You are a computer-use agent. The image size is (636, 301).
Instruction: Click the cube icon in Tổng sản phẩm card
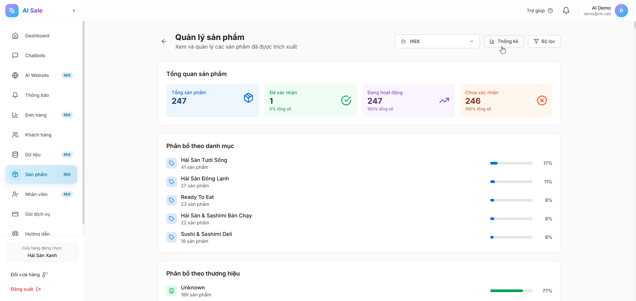248,98
